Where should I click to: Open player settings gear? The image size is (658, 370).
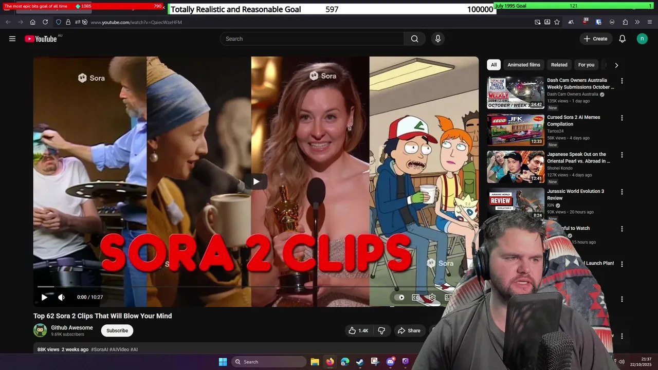(x=432, y=297)
